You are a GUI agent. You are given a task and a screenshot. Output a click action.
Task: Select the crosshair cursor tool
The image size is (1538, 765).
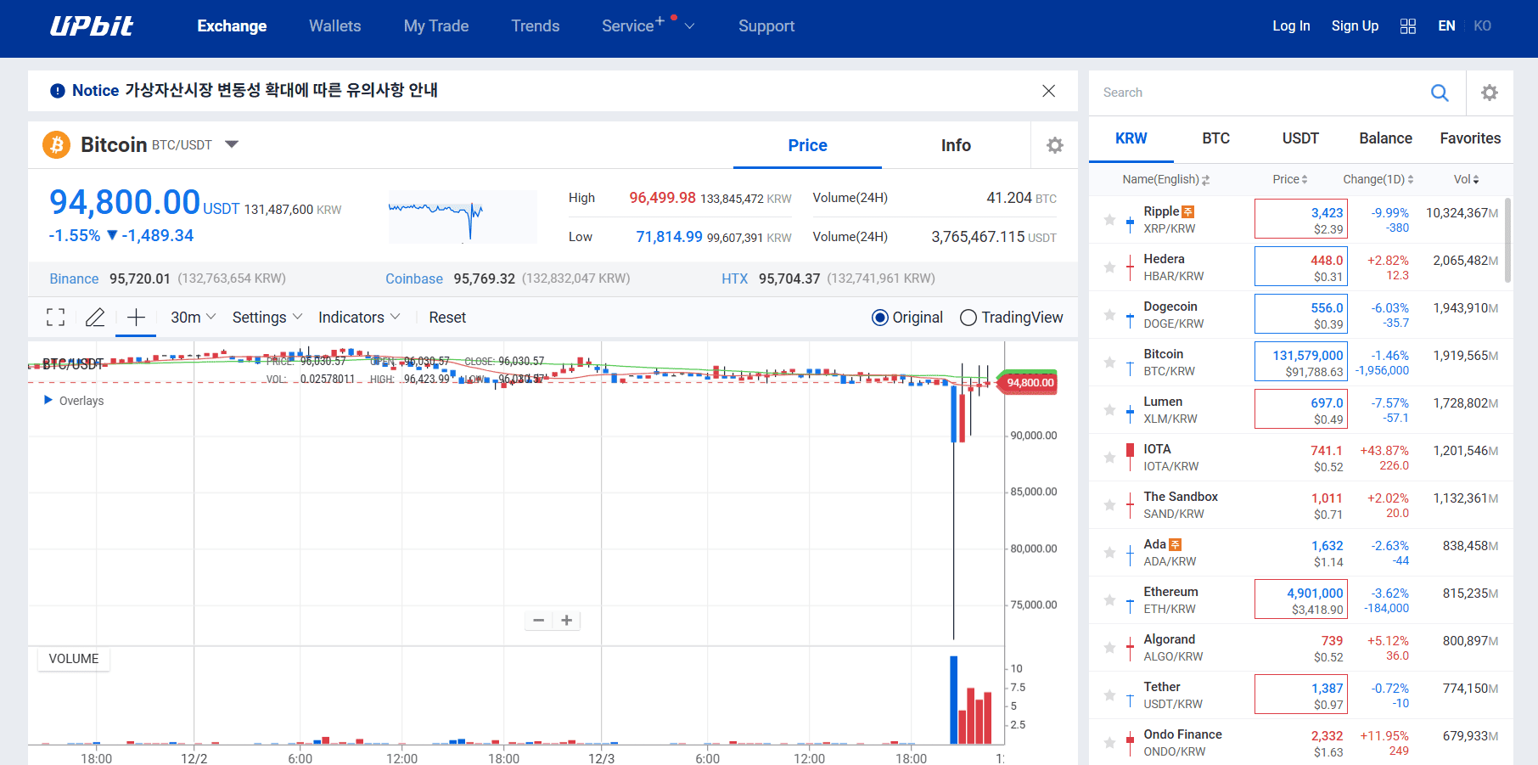(x=136, y=318)
